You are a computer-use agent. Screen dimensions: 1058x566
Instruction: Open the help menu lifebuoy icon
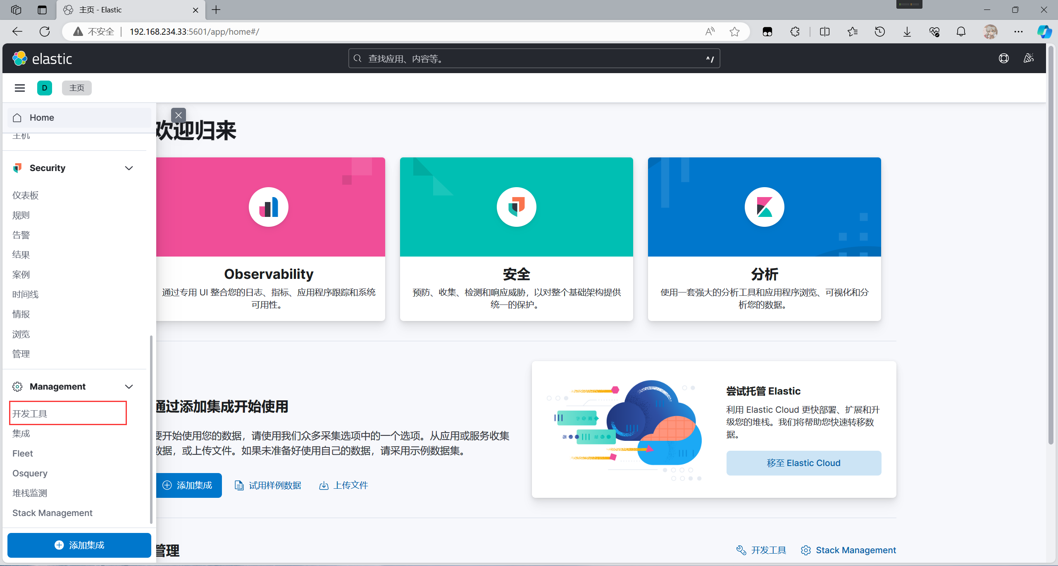(1004, 59)
